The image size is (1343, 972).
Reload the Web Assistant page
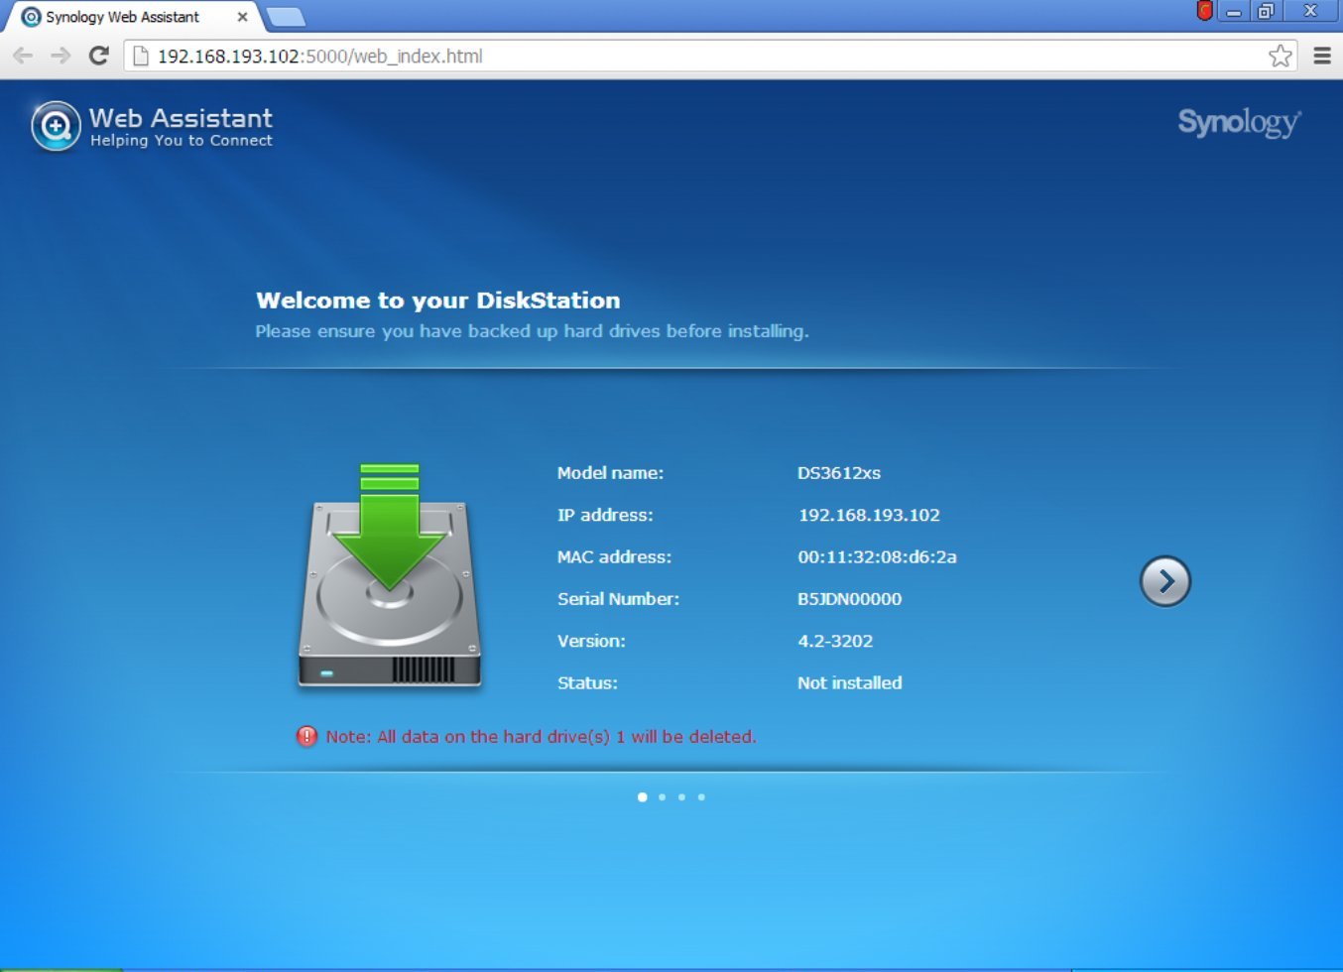pyautogui.click(x=97, y=57)
